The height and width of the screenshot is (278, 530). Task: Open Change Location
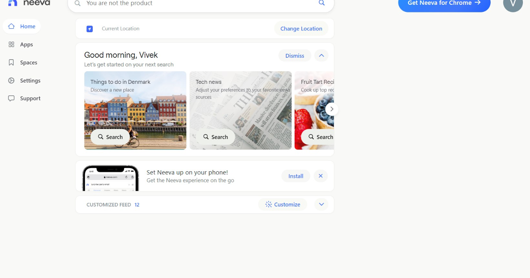[x=301, y=28]
